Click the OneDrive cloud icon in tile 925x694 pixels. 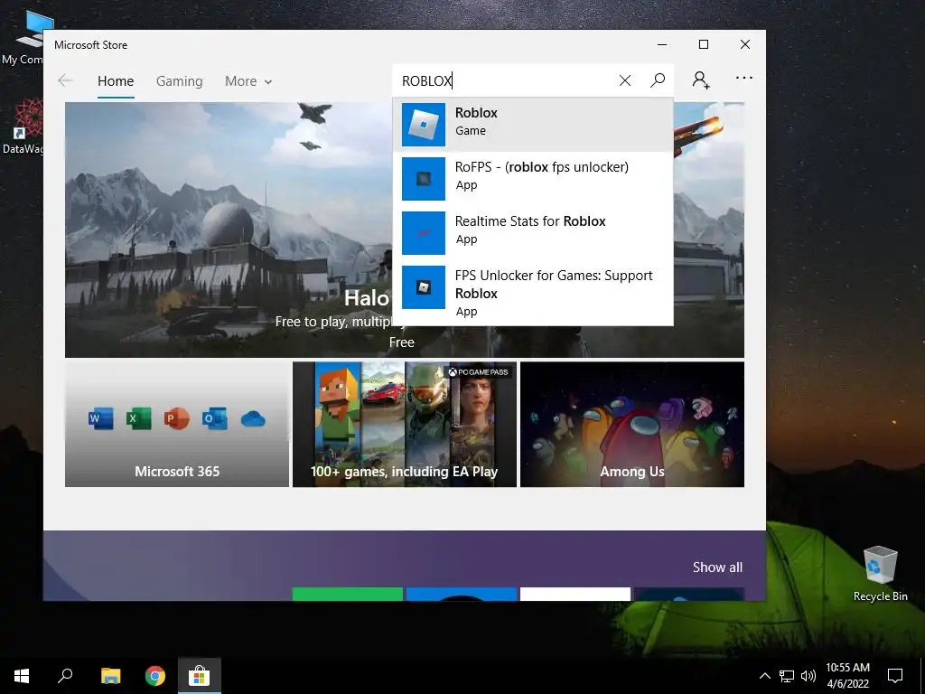click(x=253, y=419)
